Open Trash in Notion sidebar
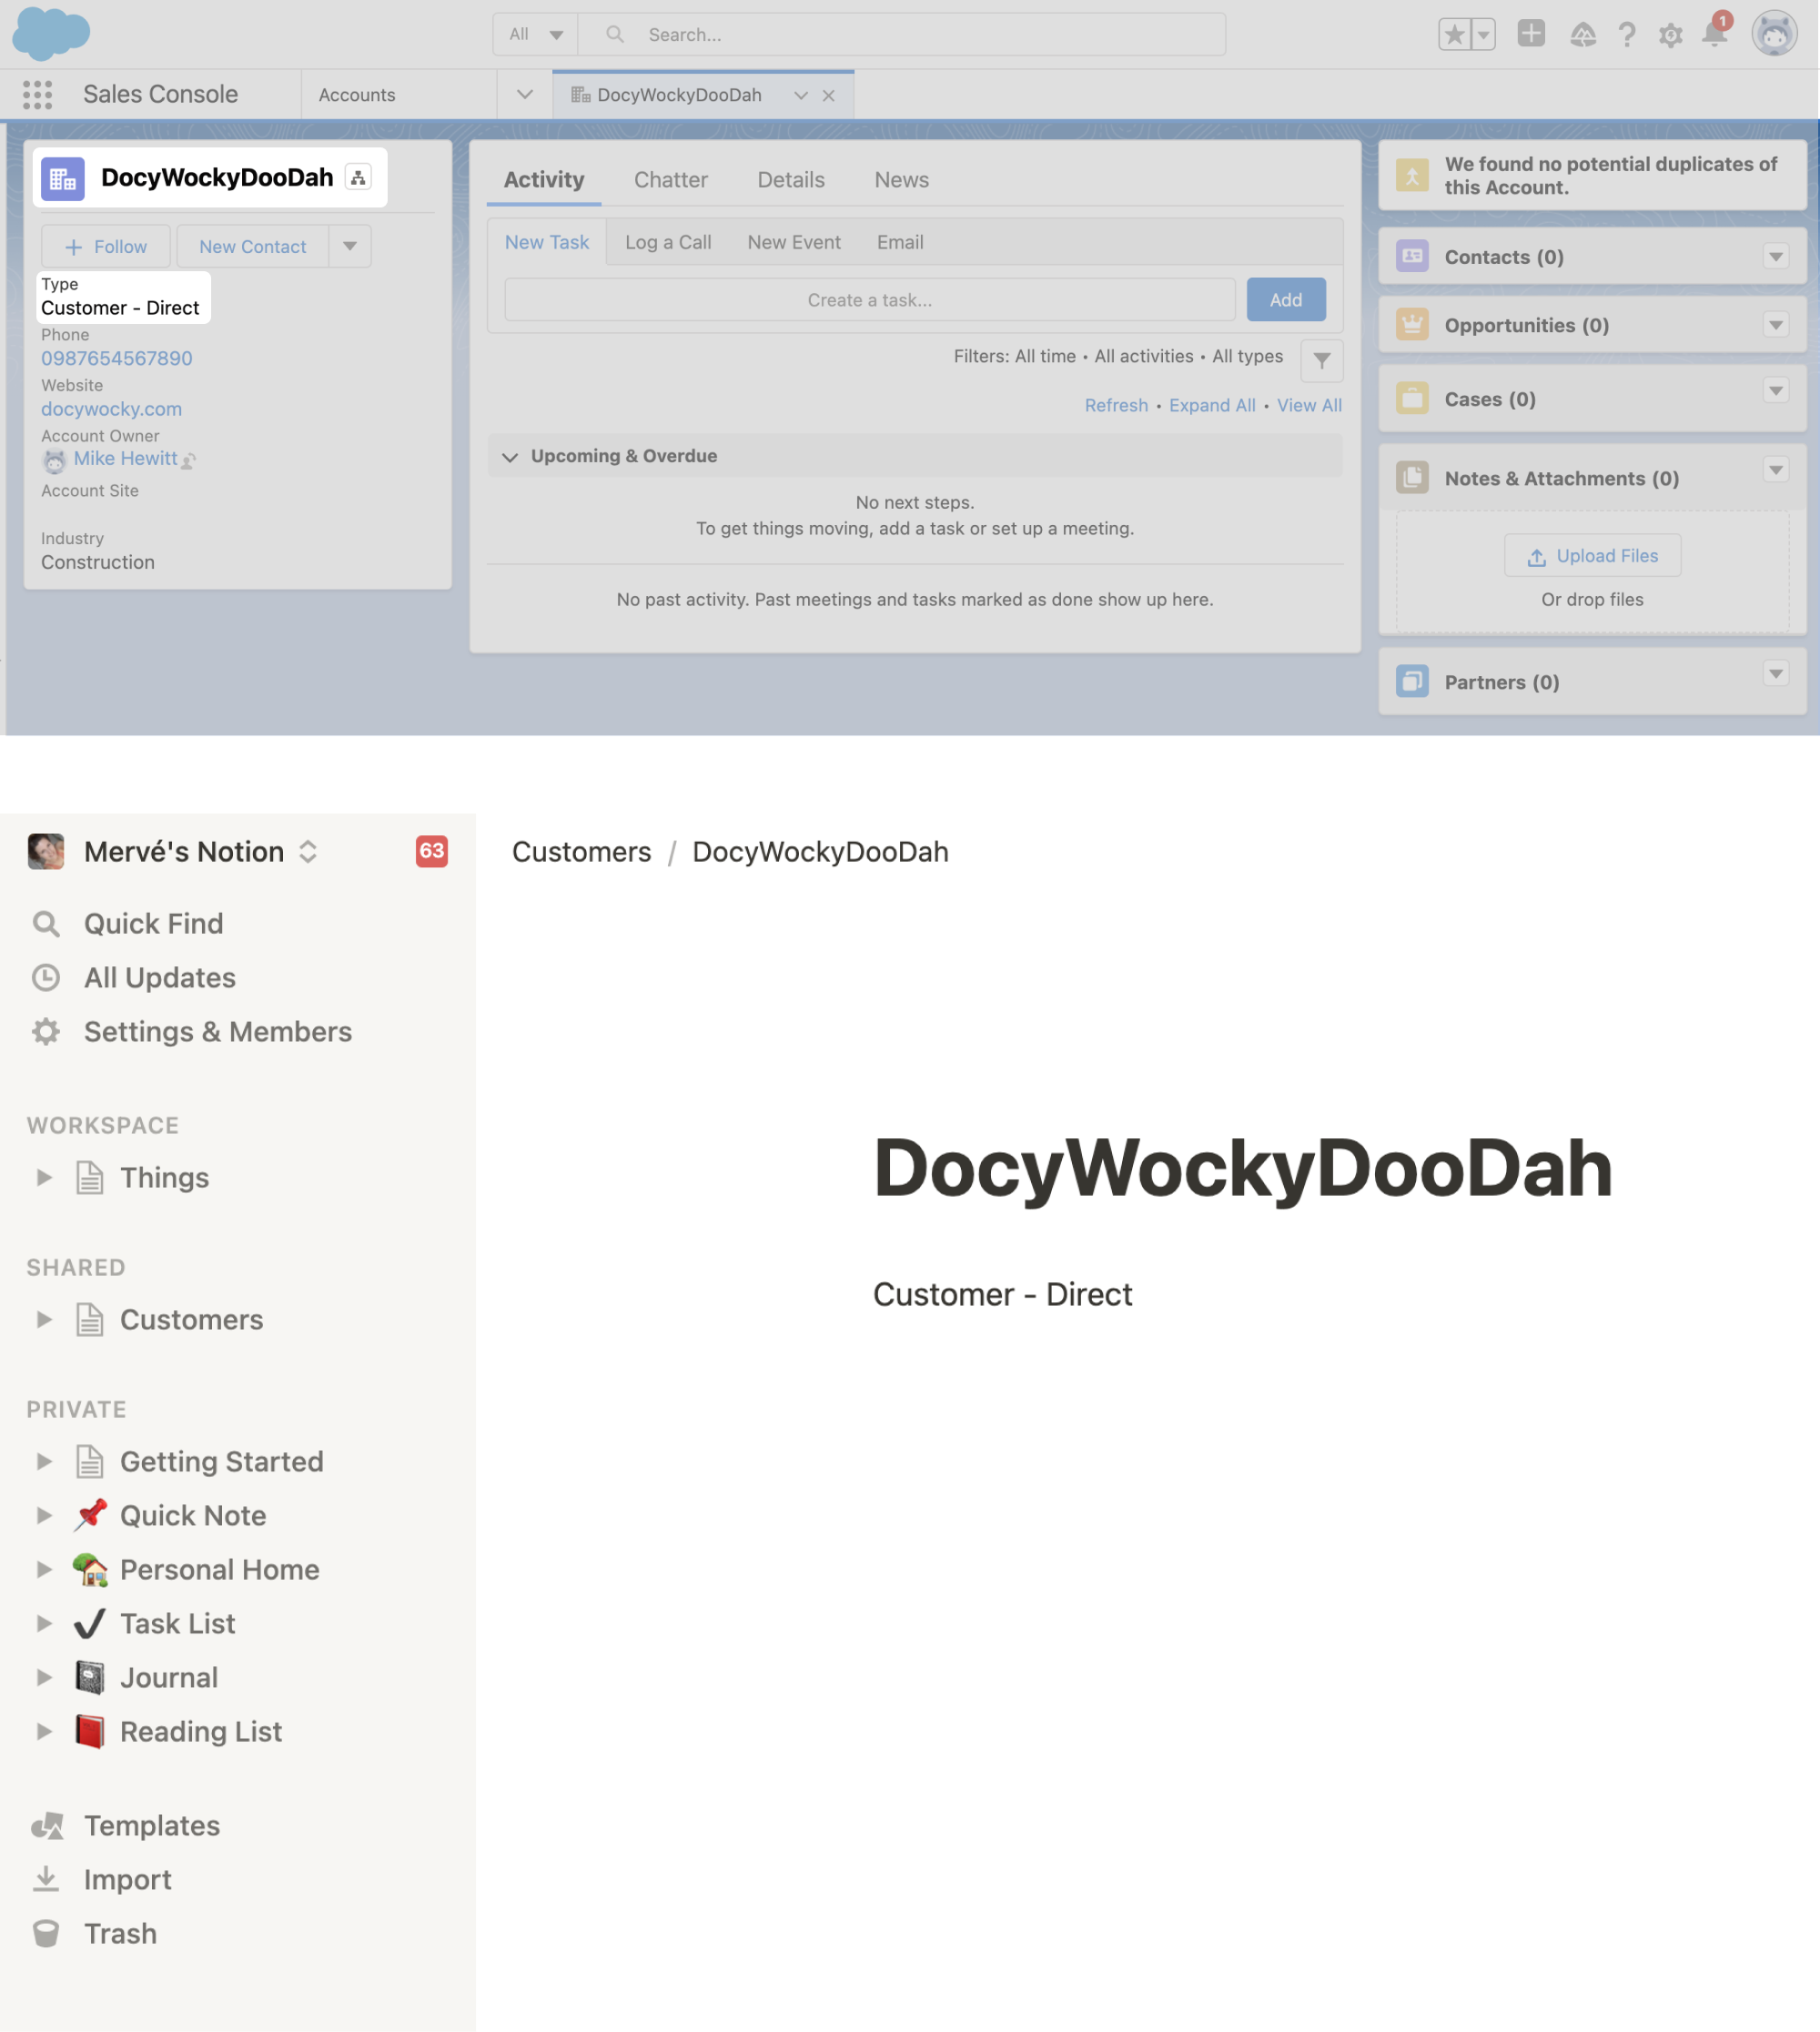The height and width of the screenshot is (2032, 1820). [120, 1933]
